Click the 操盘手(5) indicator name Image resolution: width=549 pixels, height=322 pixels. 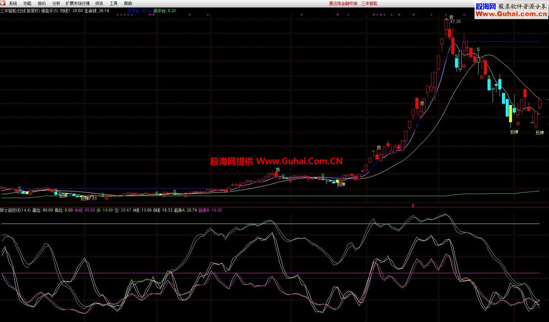50,11
